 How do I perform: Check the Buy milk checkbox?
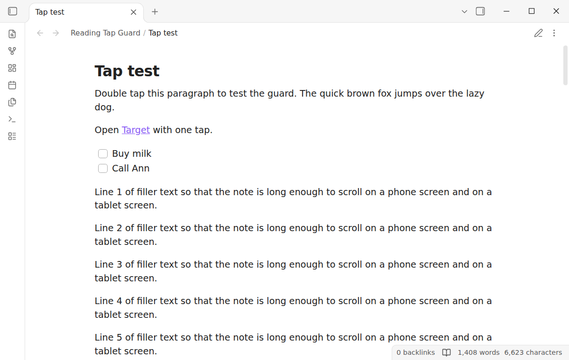[103, 153]
